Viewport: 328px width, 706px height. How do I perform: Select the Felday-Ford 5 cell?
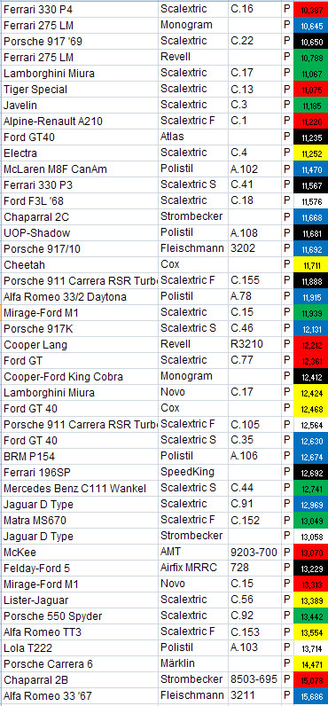coord(80,569)
